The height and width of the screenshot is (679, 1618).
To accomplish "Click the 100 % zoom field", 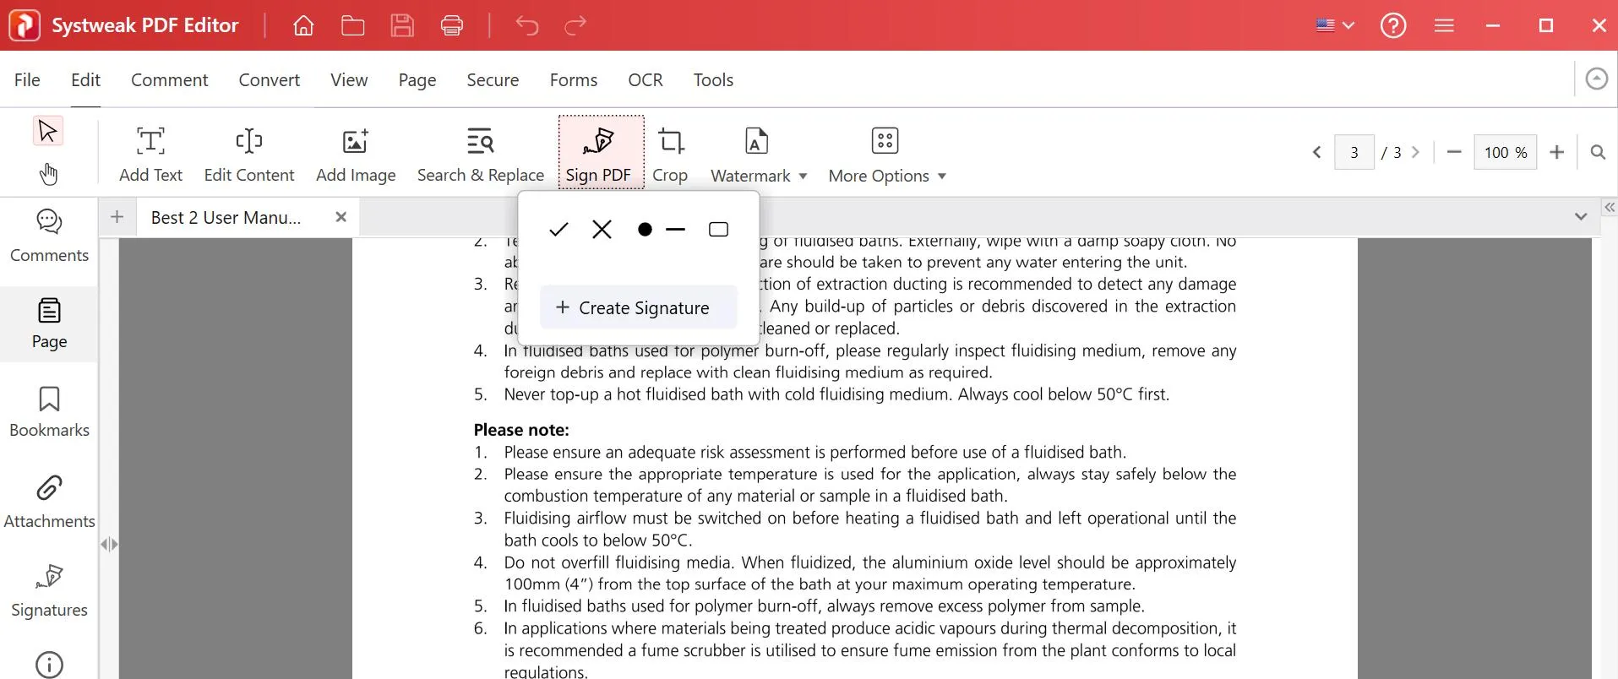I will tap(1505, 153).
